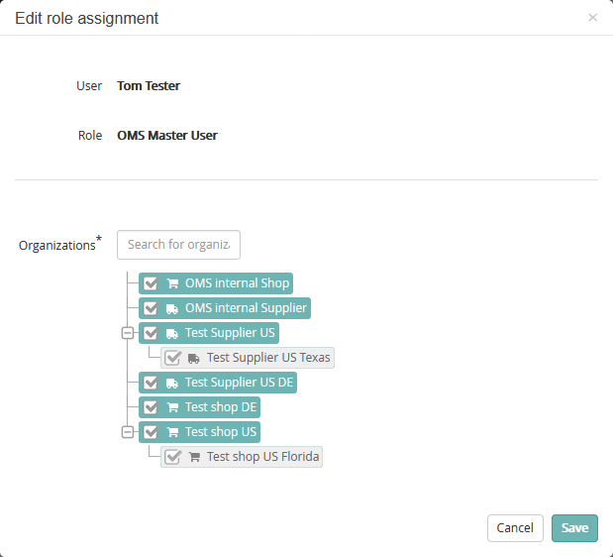Click the truck icon for Test Supplier US
The image size is (613, 557).
point(172,333)
